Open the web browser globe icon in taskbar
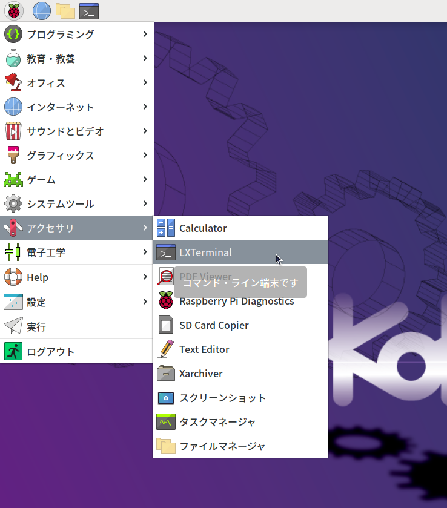The image size is (447, 508). coord(41,10)
